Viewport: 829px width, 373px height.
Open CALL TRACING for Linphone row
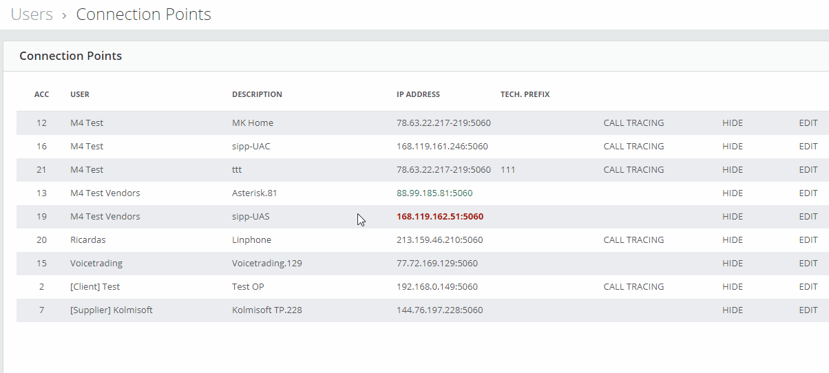click(x=633, y=240)
